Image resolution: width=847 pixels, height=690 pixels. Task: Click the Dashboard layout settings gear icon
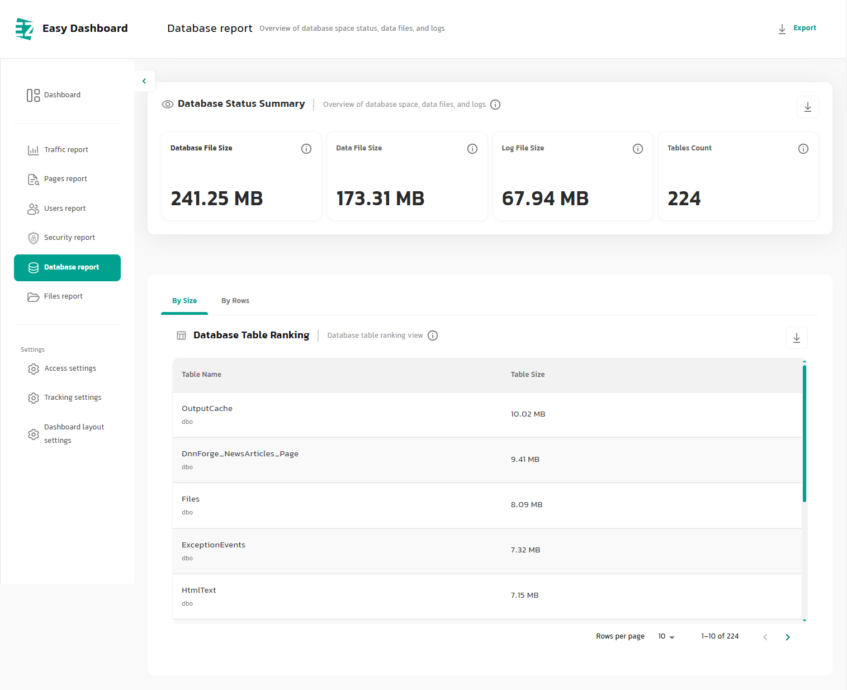[34, 434]
